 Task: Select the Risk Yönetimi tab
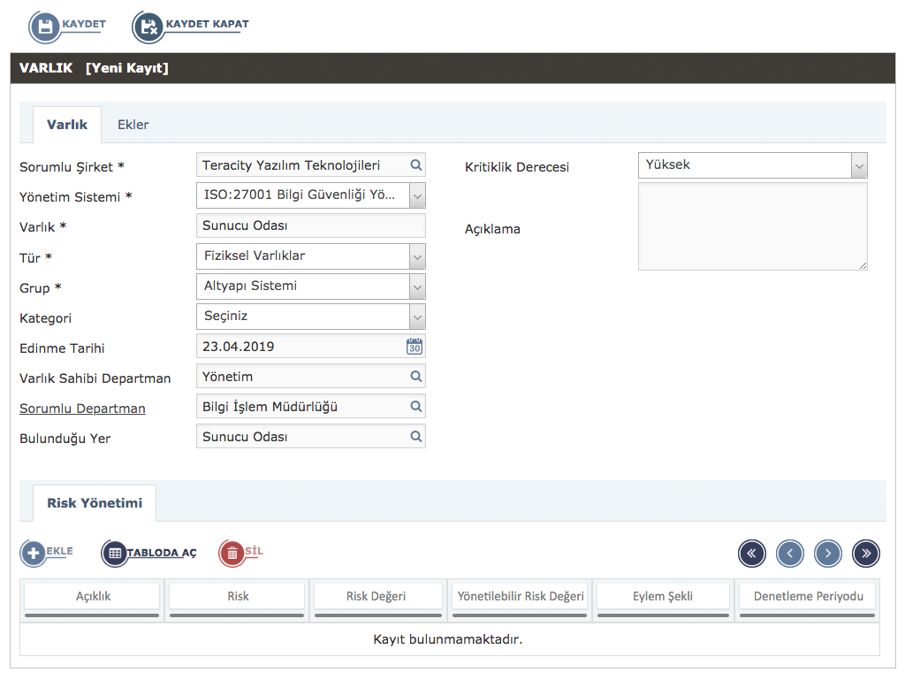95,503
